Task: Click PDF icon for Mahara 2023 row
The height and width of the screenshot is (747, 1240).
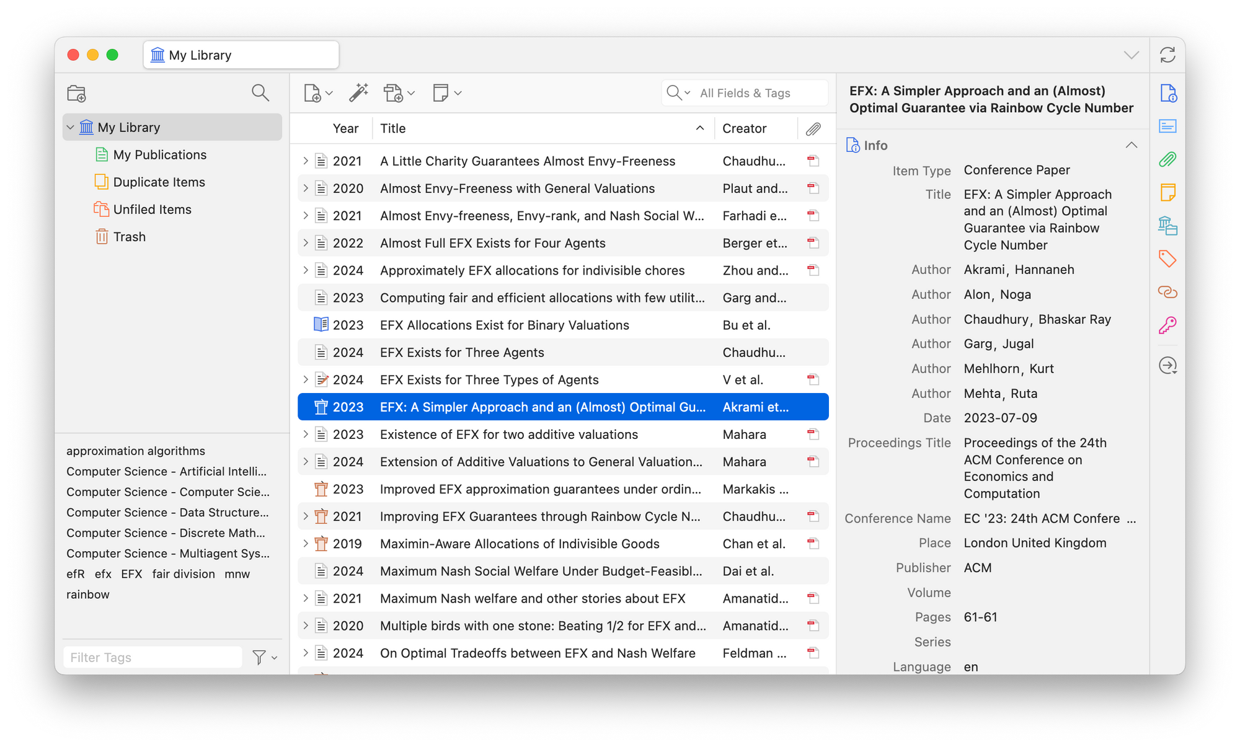Action: [813, 435]
